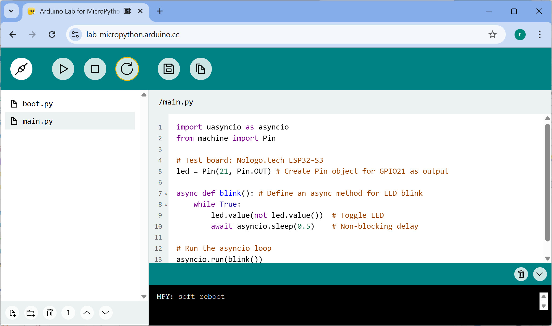The height and width of the screenshot is (326, 552).
Task: Click the Connect/Disconnect board plug icon
Action: (22, 69)
